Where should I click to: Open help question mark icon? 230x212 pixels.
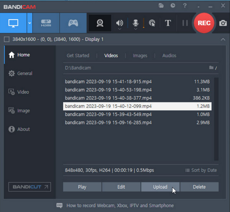click(x=185, y=6)
